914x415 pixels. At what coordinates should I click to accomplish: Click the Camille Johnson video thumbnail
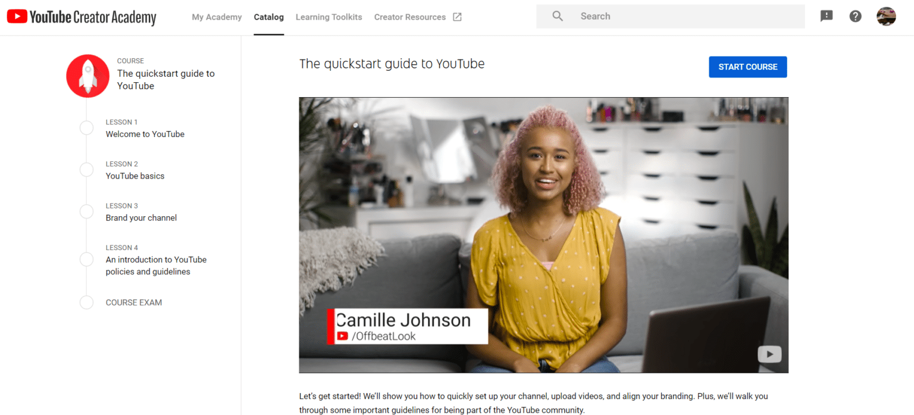pos(543,235)
